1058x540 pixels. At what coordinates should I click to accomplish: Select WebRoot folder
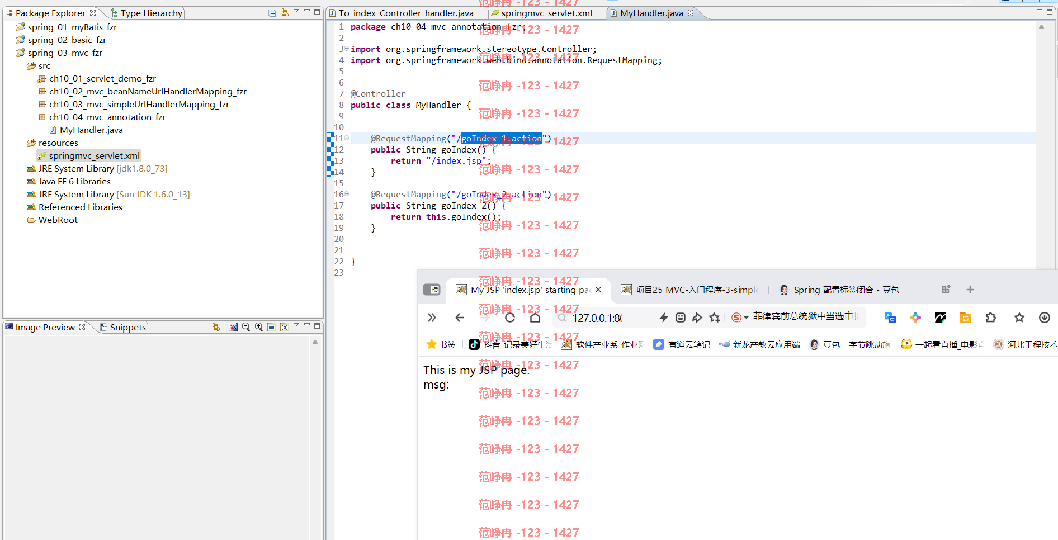(x=58, y=220)
